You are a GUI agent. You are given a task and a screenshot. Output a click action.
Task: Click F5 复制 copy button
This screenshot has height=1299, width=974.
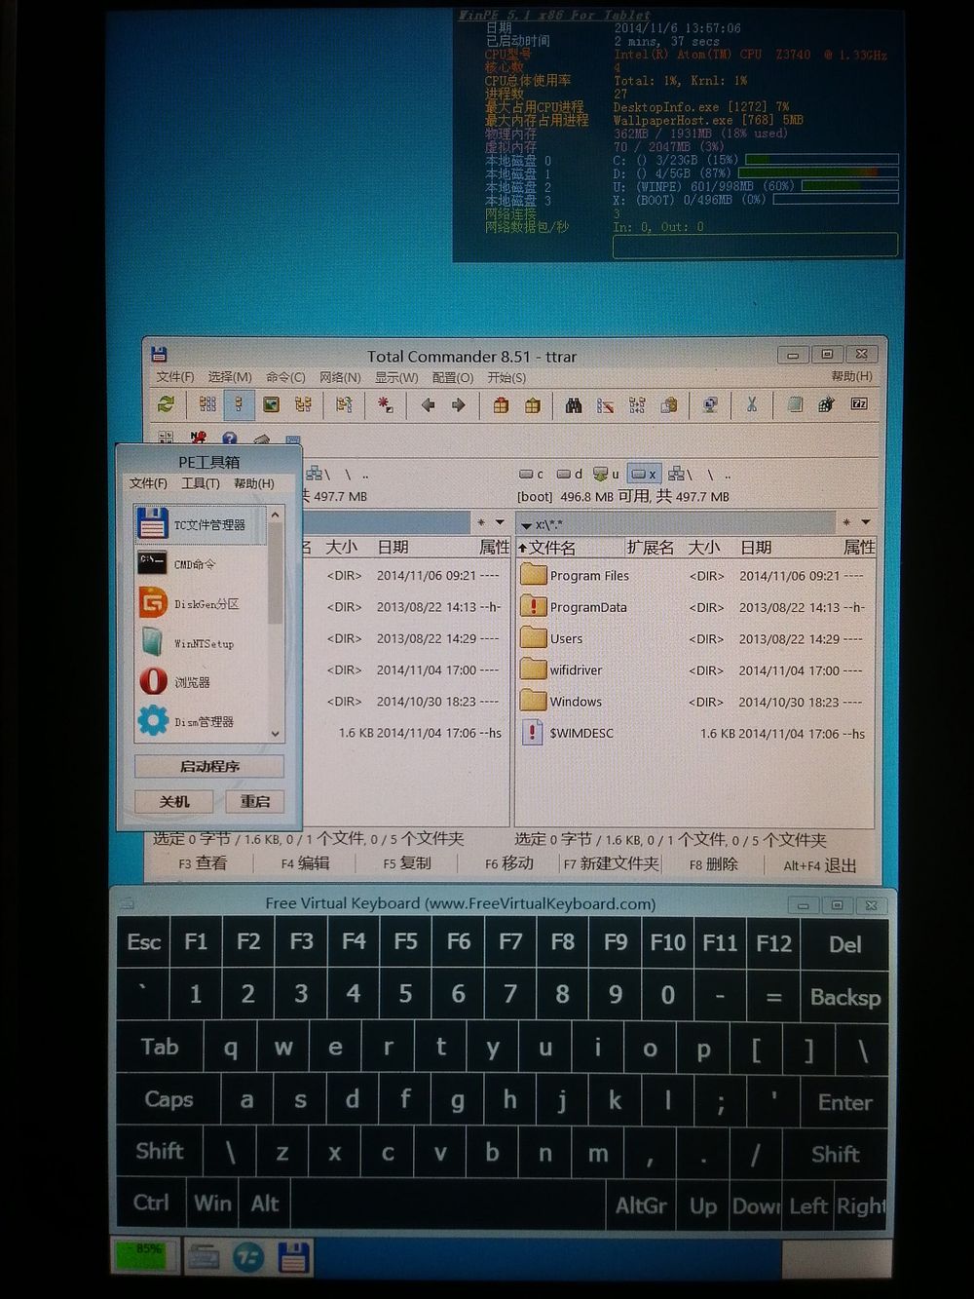pyautogui.click(x=407, y=863)
